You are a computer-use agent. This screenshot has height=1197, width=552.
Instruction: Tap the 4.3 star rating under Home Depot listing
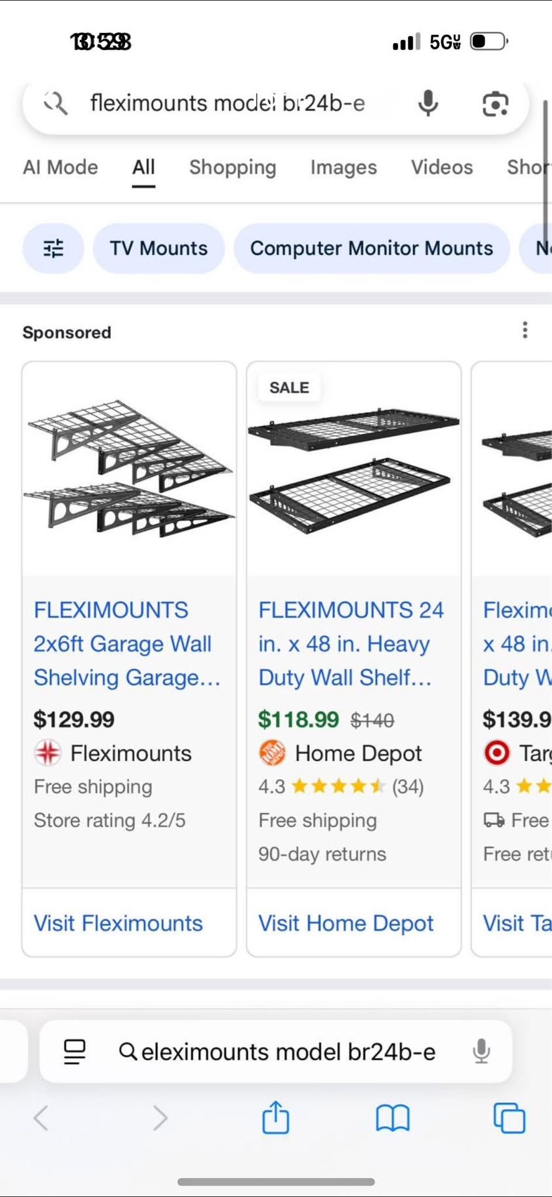[x=341, y=787]
